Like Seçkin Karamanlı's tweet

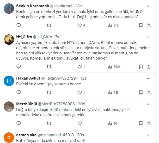80,25
